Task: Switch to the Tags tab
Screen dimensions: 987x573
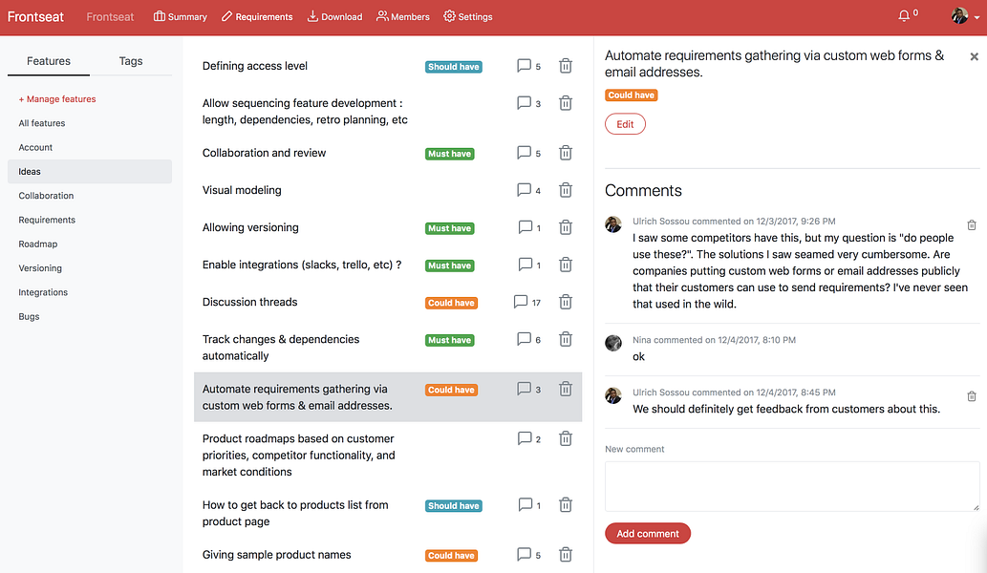Action: click(131, 61)
